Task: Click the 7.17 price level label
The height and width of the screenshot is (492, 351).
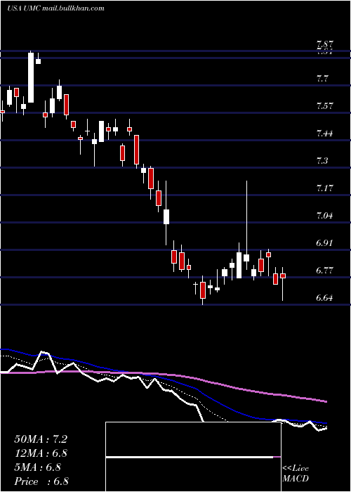Action: 324,188
